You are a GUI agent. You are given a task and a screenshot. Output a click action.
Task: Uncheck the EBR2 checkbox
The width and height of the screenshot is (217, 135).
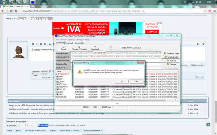pyautogui.click(x=58, y=94)
